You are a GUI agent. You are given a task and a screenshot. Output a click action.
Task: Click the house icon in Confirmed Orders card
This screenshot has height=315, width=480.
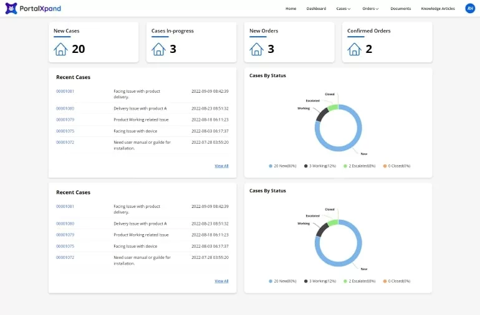(355, 49)
